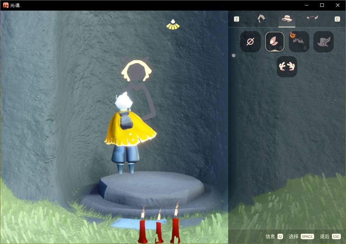Maximize the 光·遇 window
The height and width of the screenshot is (244, 346).
pos(322,5)
